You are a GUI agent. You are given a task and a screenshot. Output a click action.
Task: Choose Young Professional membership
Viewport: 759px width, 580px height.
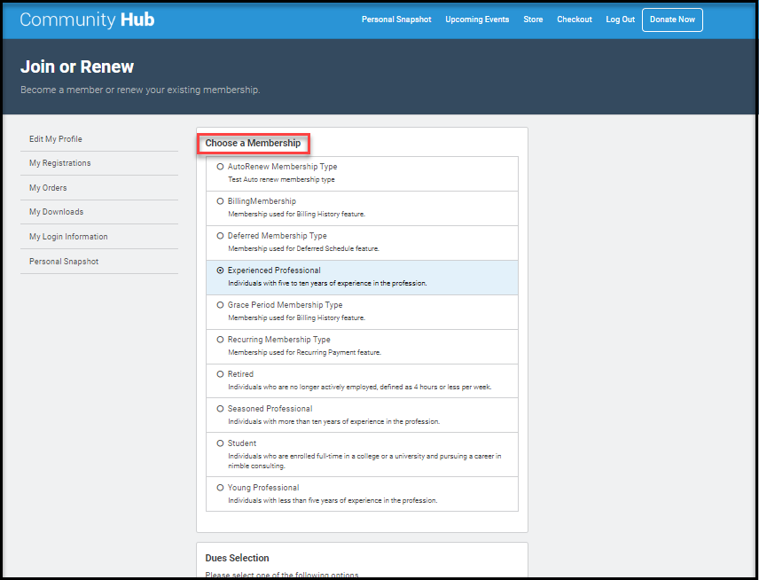[220, 488]
